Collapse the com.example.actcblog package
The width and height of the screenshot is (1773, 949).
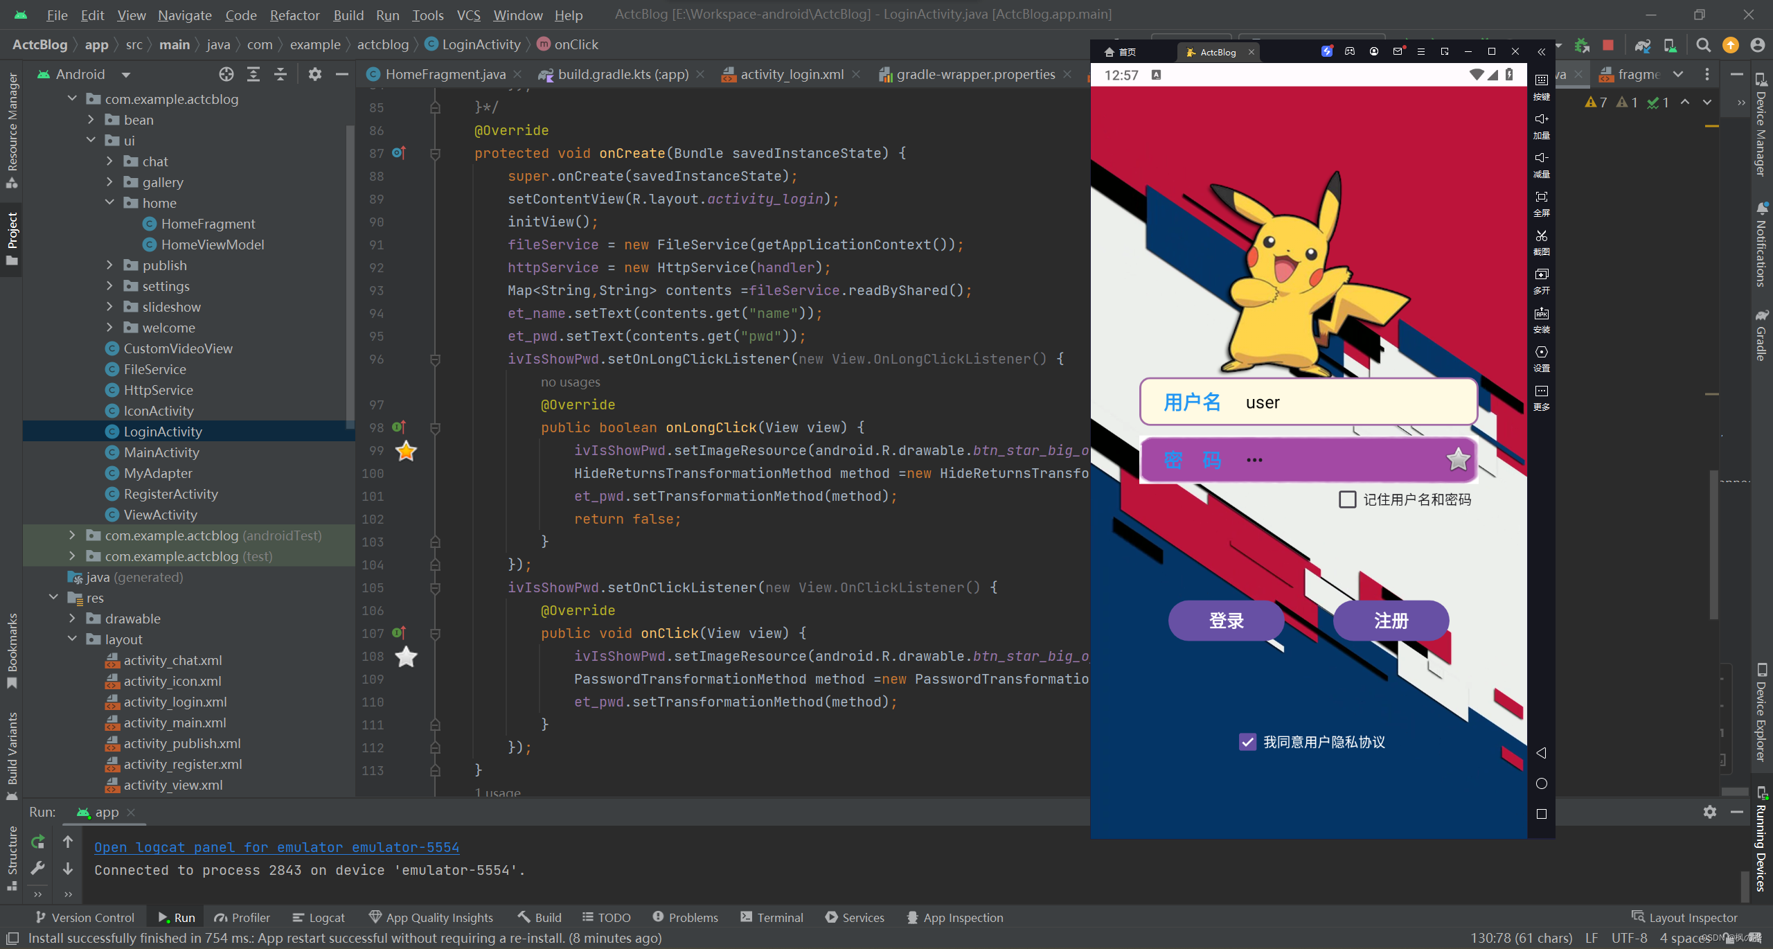[x=72, y=99]
